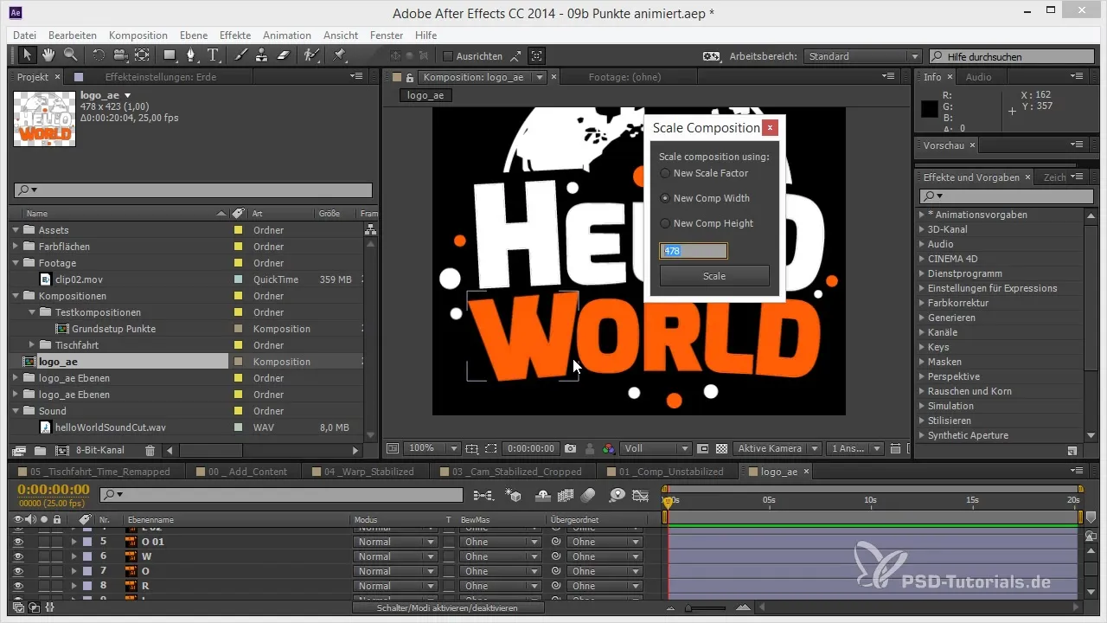Image resolution: width=1107 pixels, height=623 pixels.
Task: Select the Brush tool
Action: pyautogui.click(x=242, y=55)
